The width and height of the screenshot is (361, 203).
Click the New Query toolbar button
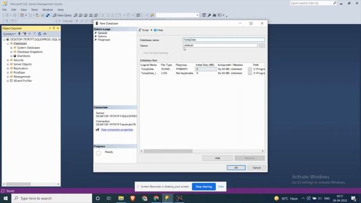(62, 15)
